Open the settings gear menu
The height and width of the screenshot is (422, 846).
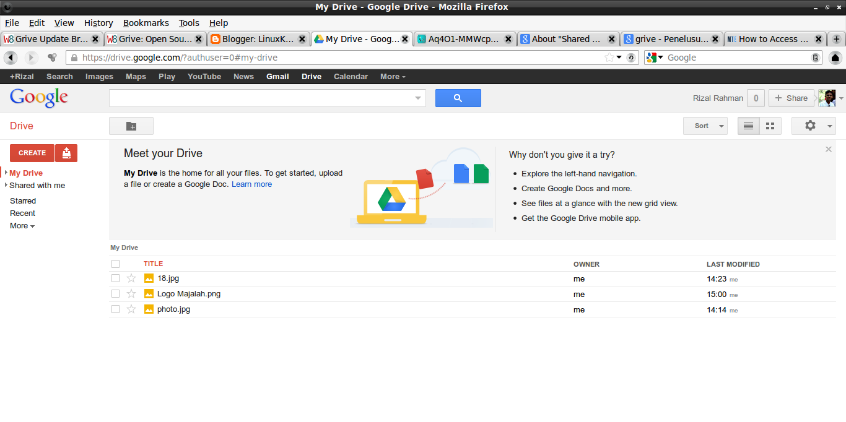[x=814, y=126]
